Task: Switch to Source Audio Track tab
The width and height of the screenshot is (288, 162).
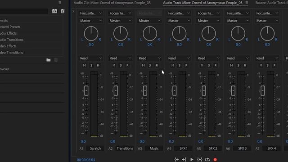Action: point(271,3)
